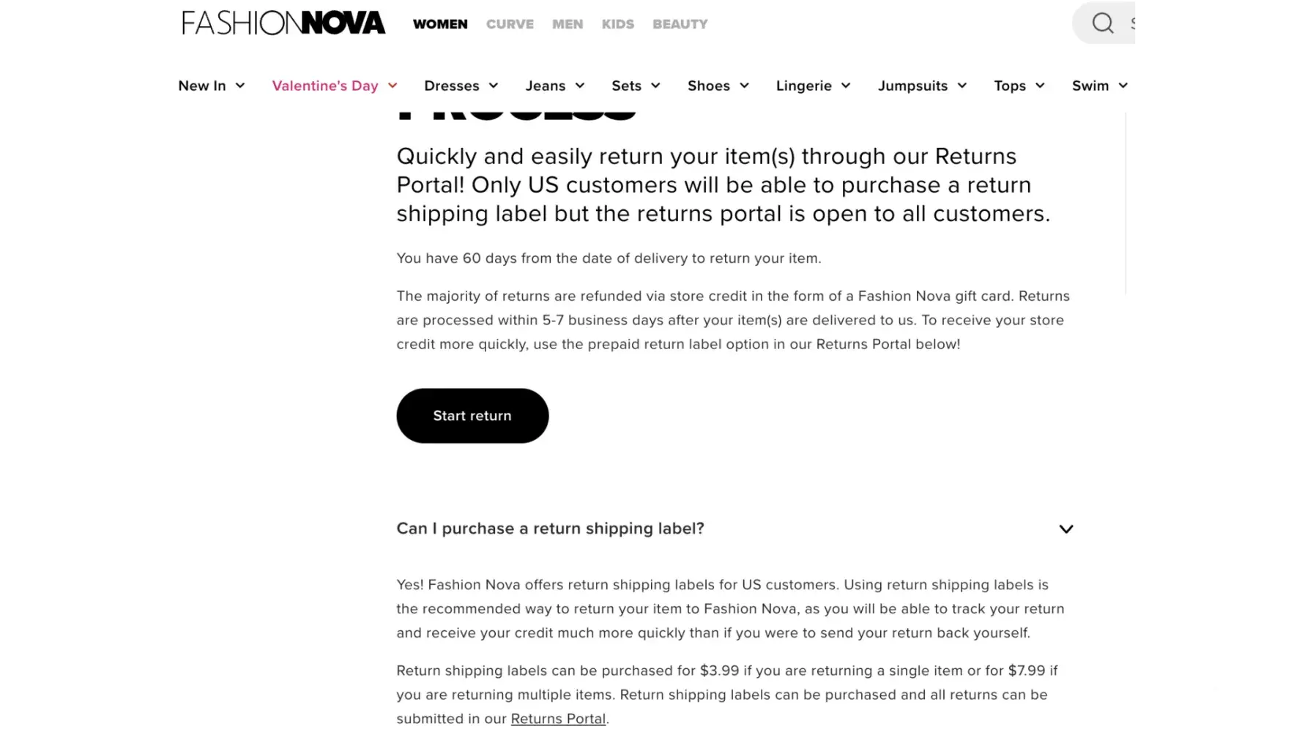Click the search magnifier icon
This screenshot has height=732, width=1302.
click(x=1103, y=23)
